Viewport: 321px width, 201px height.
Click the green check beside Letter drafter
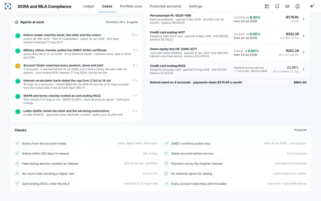pyautogui.click(x=18, y=111)
